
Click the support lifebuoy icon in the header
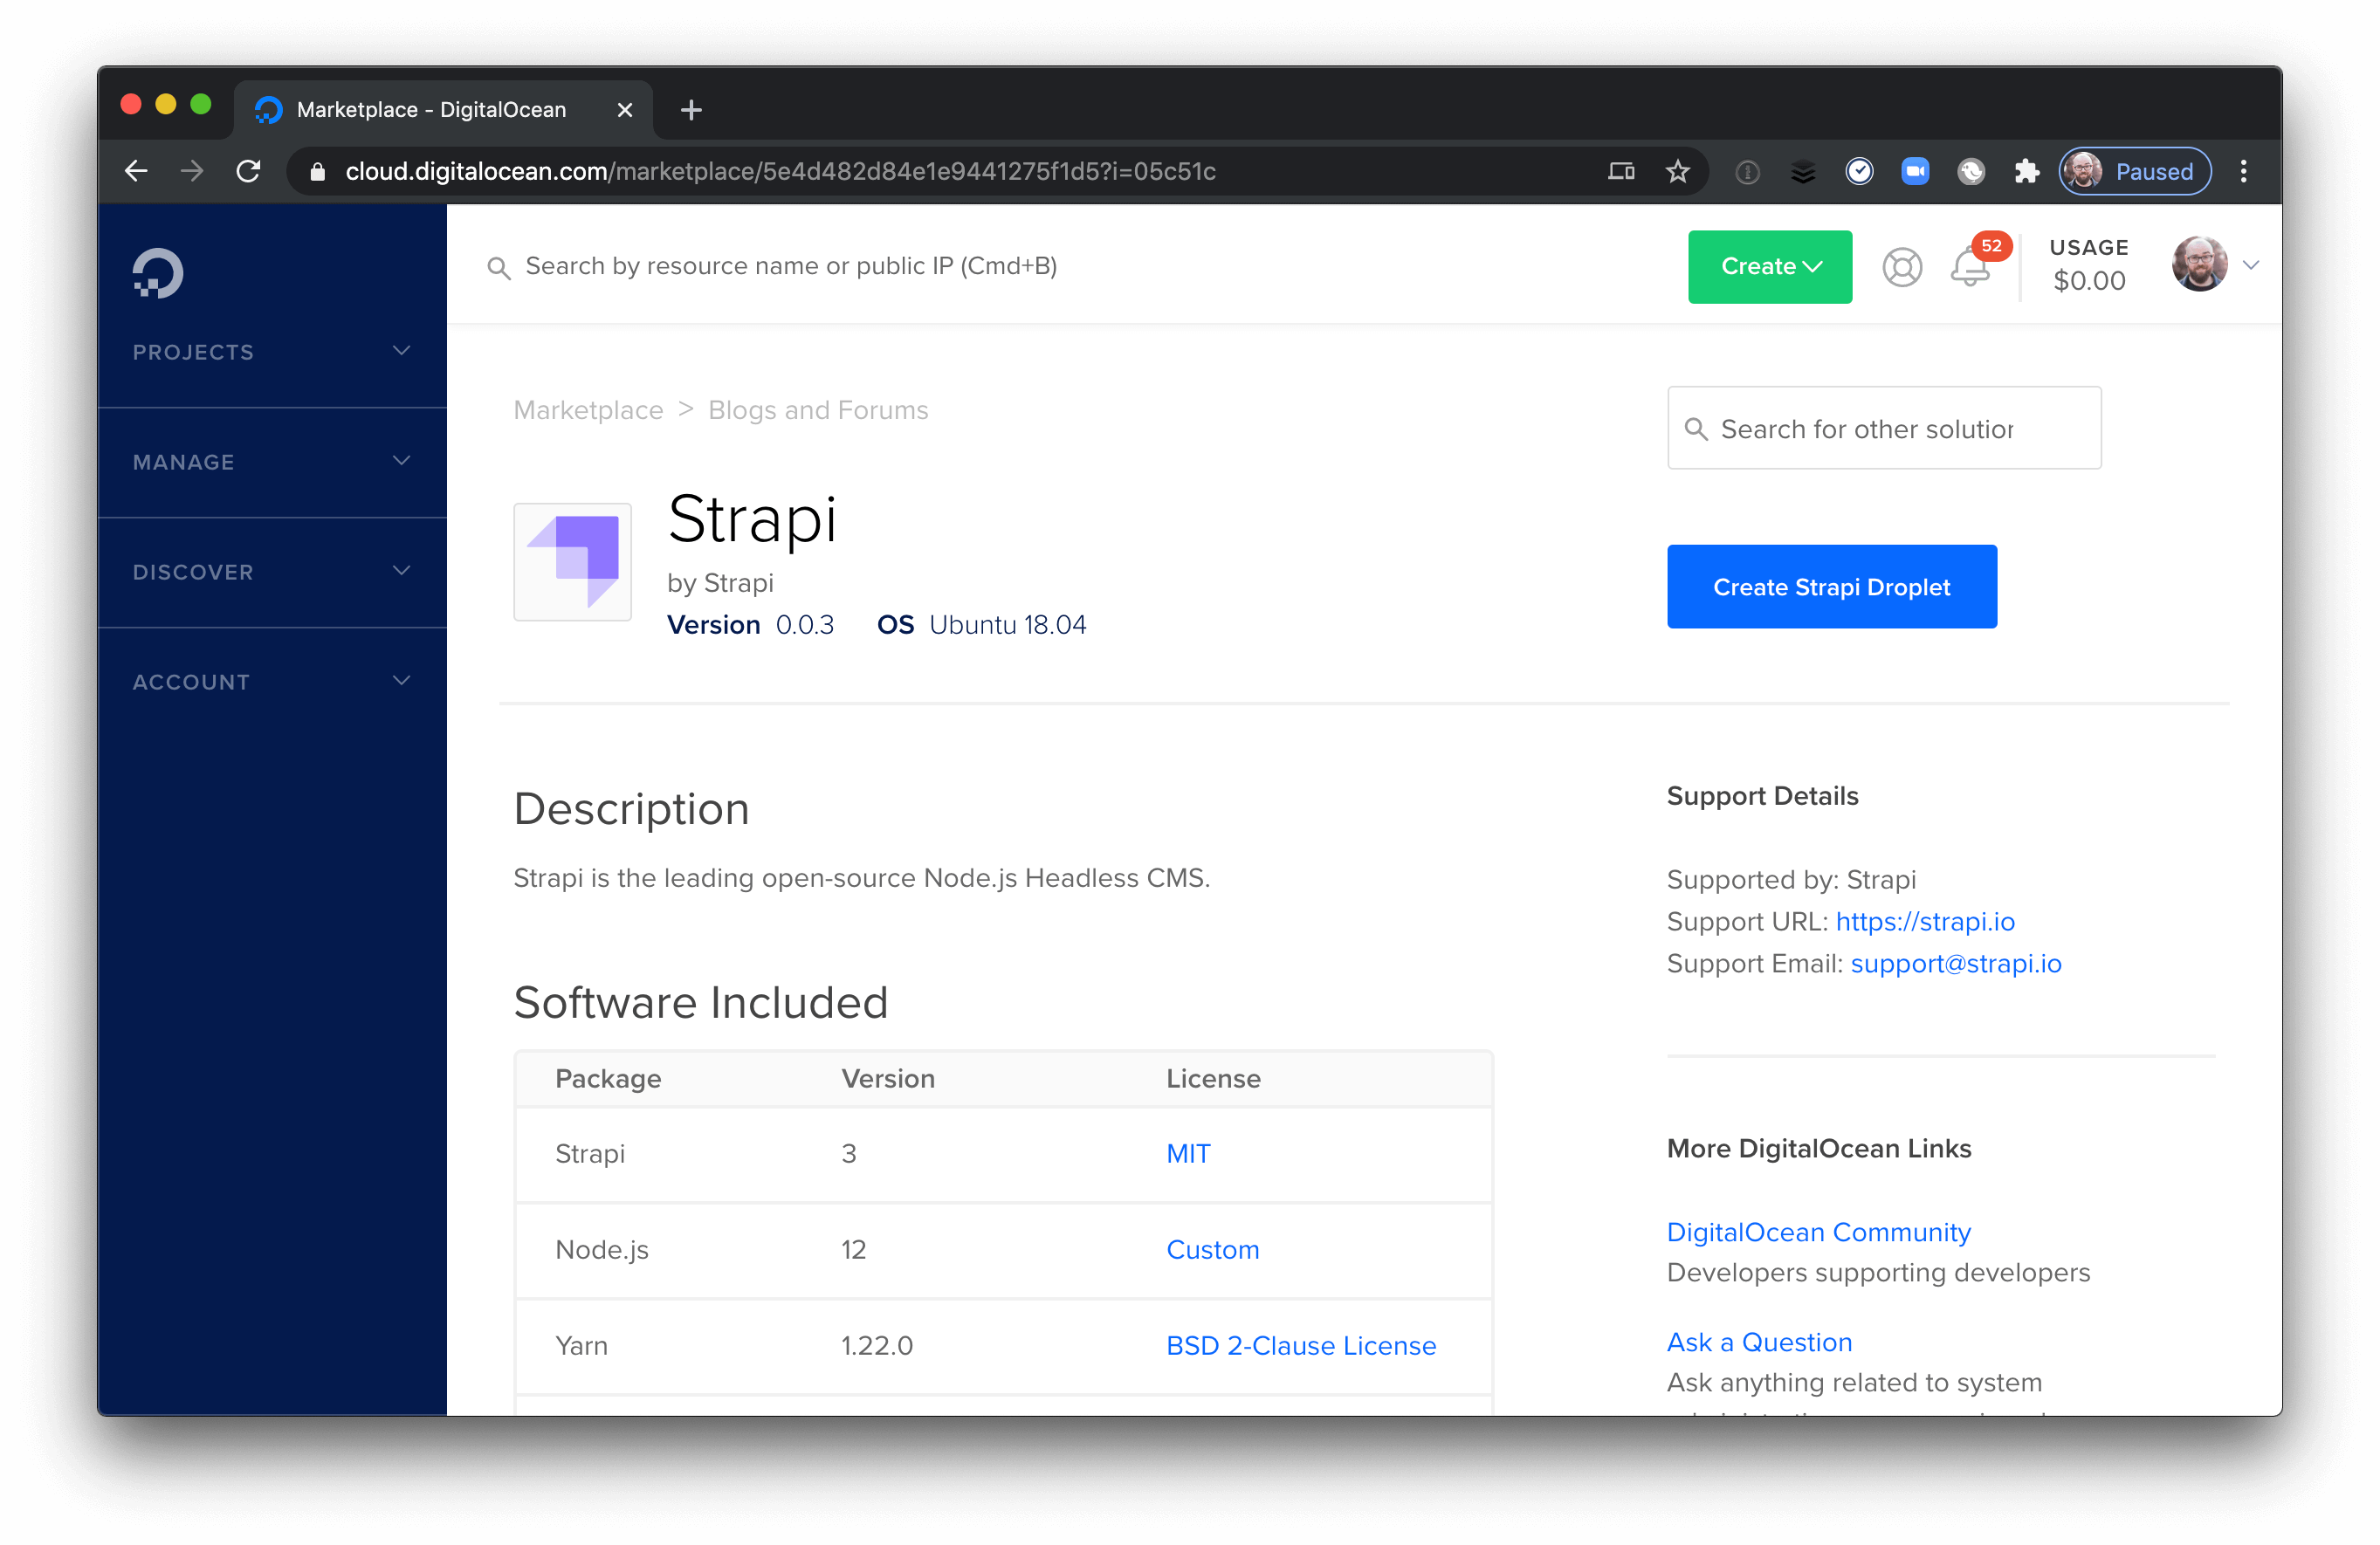[1902, 267]
